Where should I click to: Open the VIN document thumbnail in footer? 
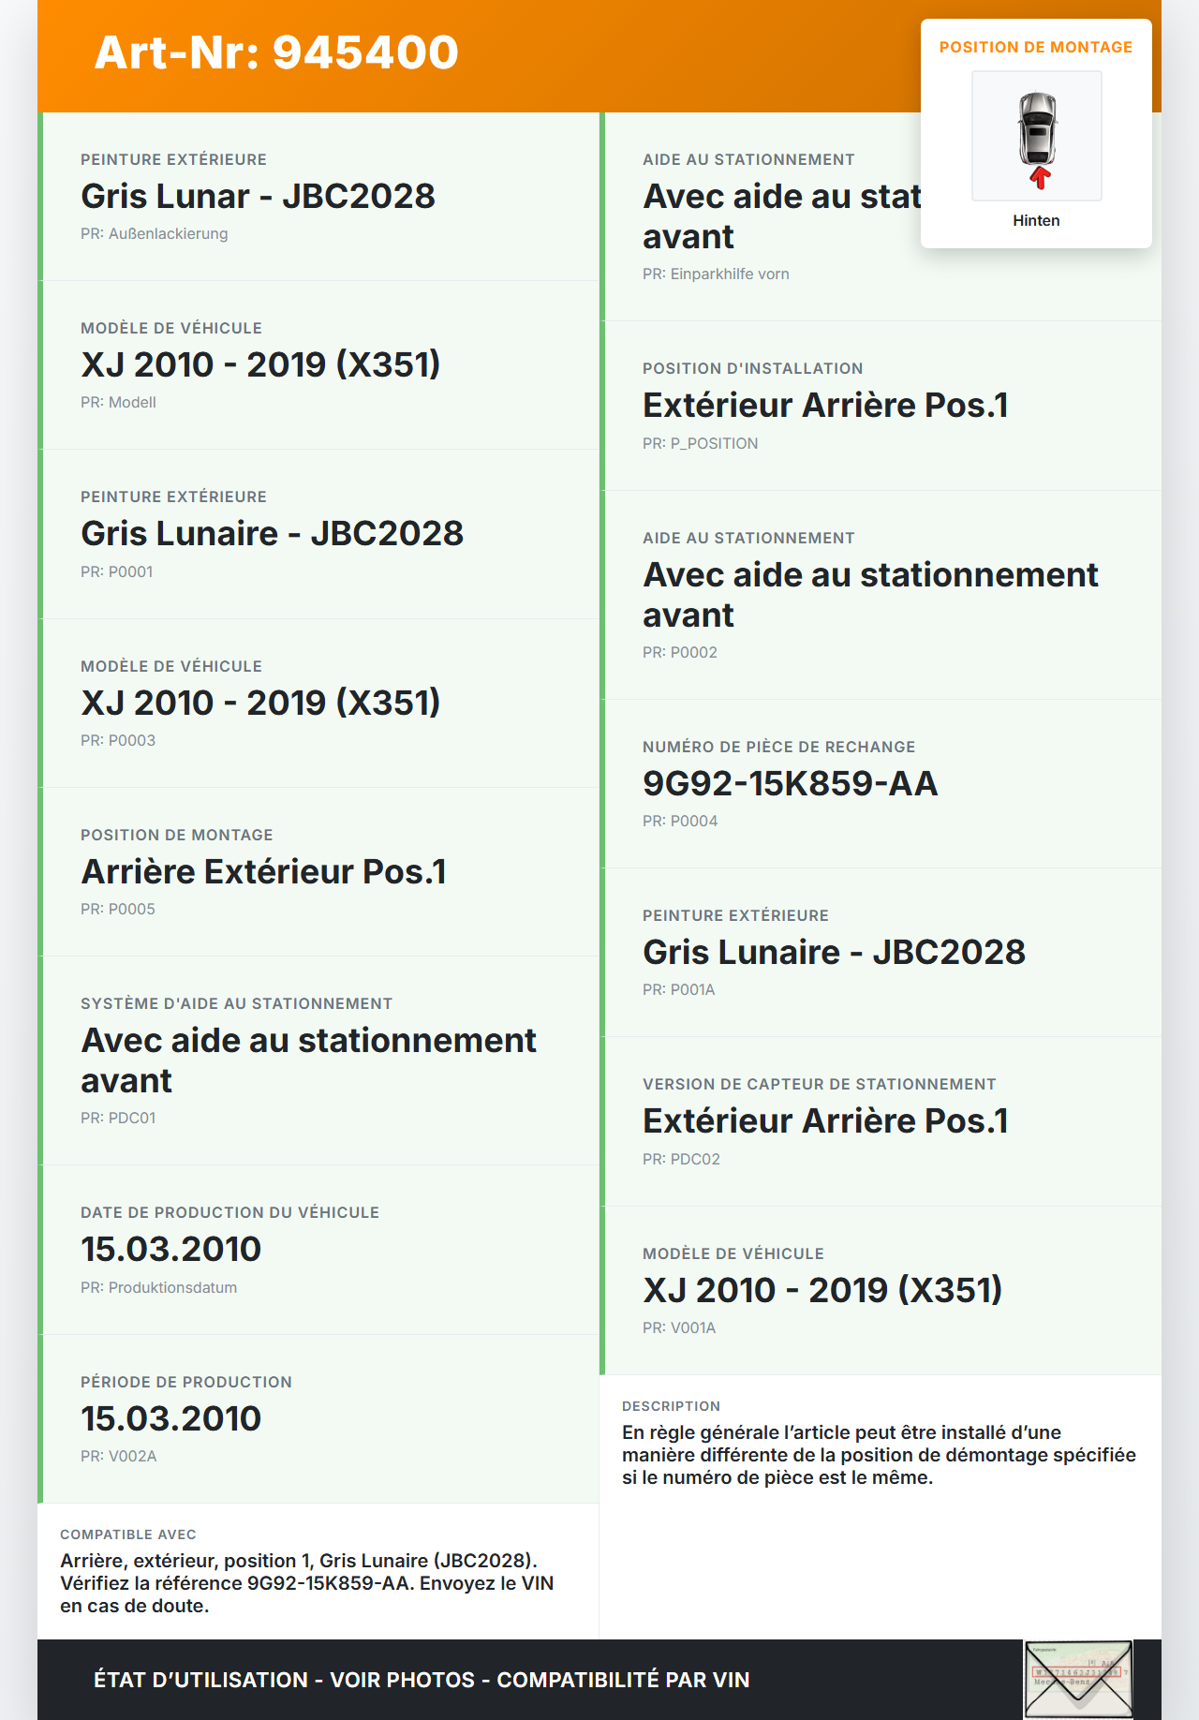1078,1679
